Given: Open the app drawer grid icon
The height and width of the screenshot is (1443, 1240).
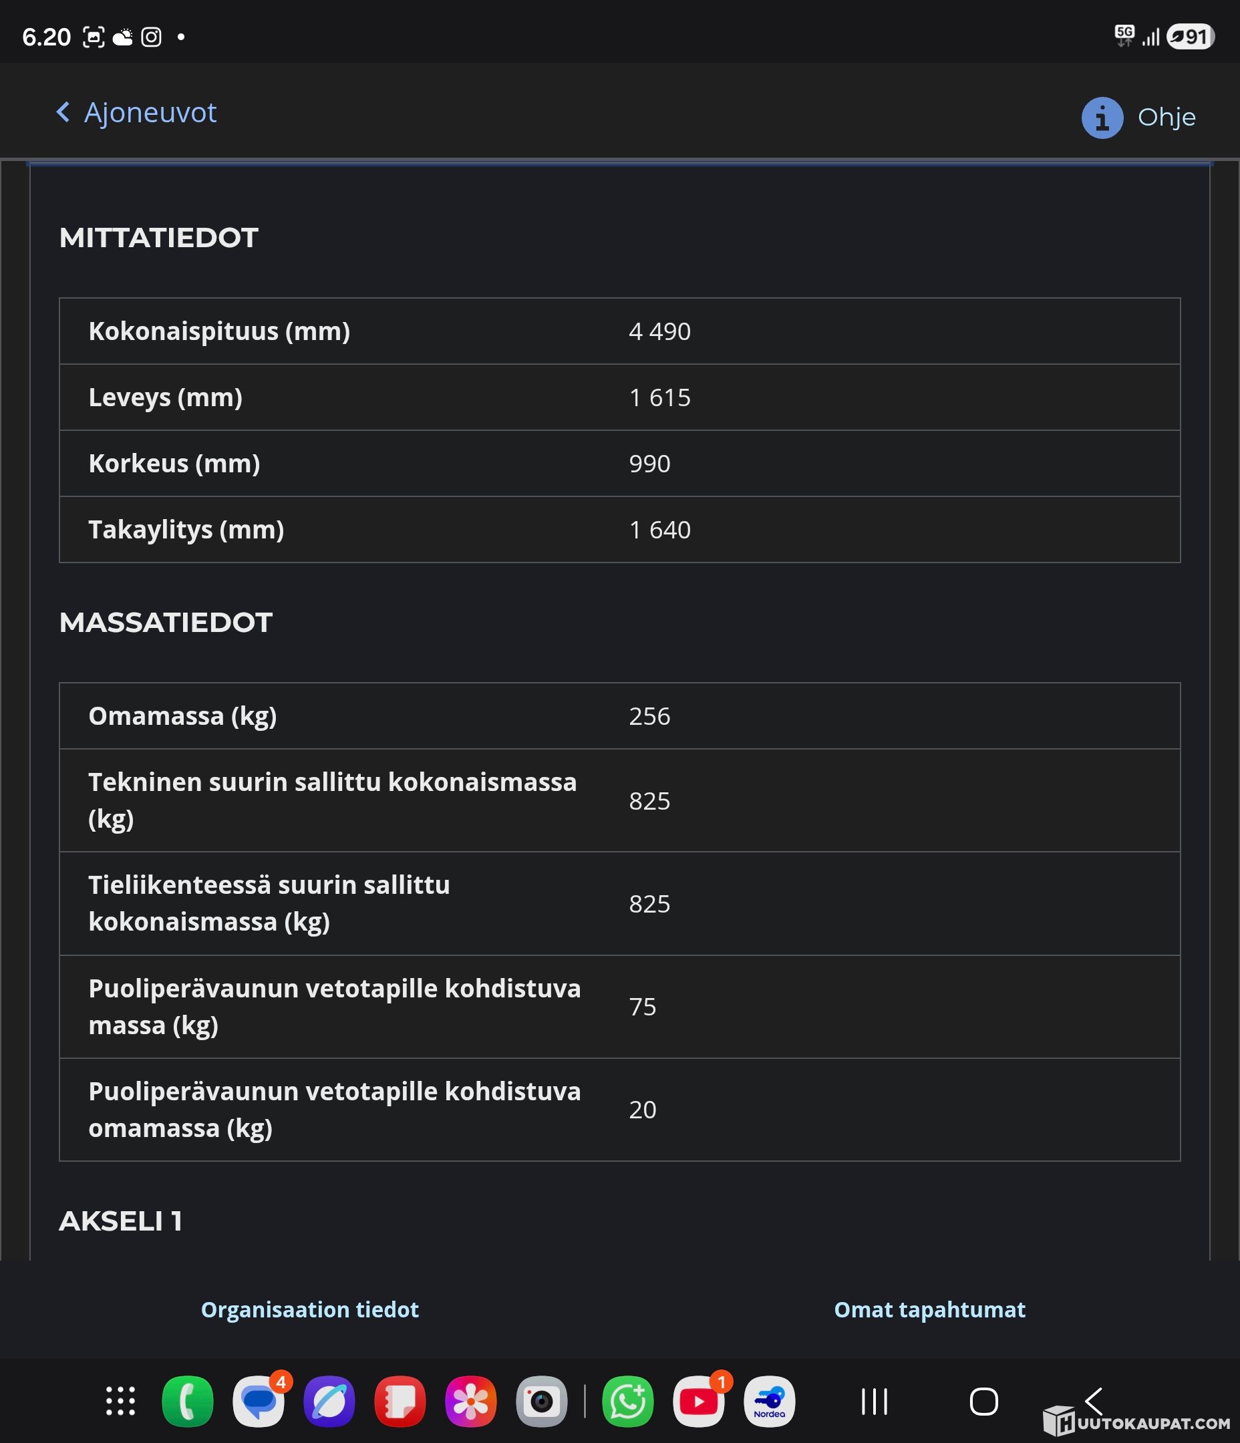Looking at the screenshot, I should pyautogui.click(x=120, y=1401).
